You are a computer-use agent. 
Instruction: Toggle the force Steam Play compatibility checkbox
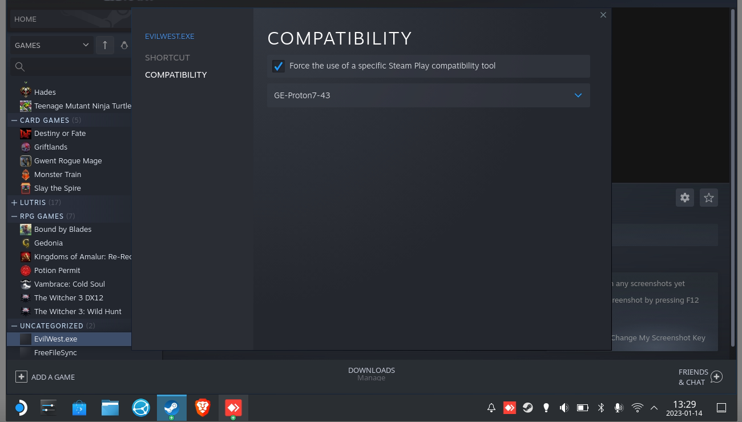click(x=279, y=66)
